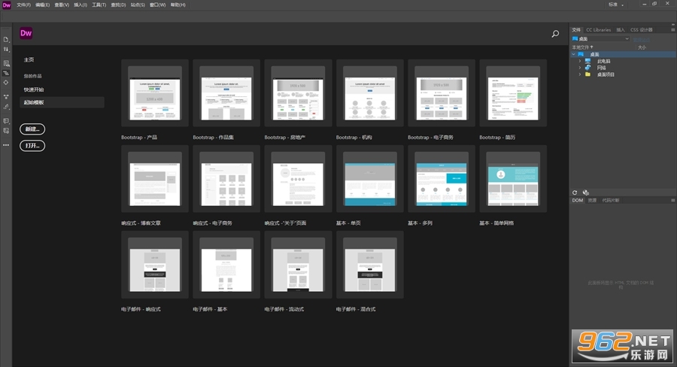Click the search magnifier icon
Viewport: 677px width, 367px height.
point(555,34)
